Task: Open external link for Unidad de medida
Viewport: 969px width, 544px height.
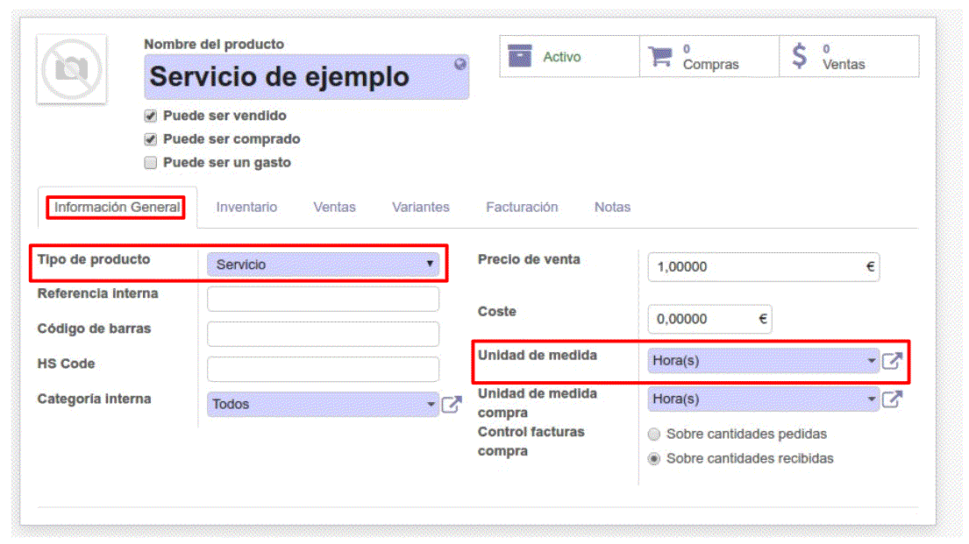Action: click(x=892, y=360)
